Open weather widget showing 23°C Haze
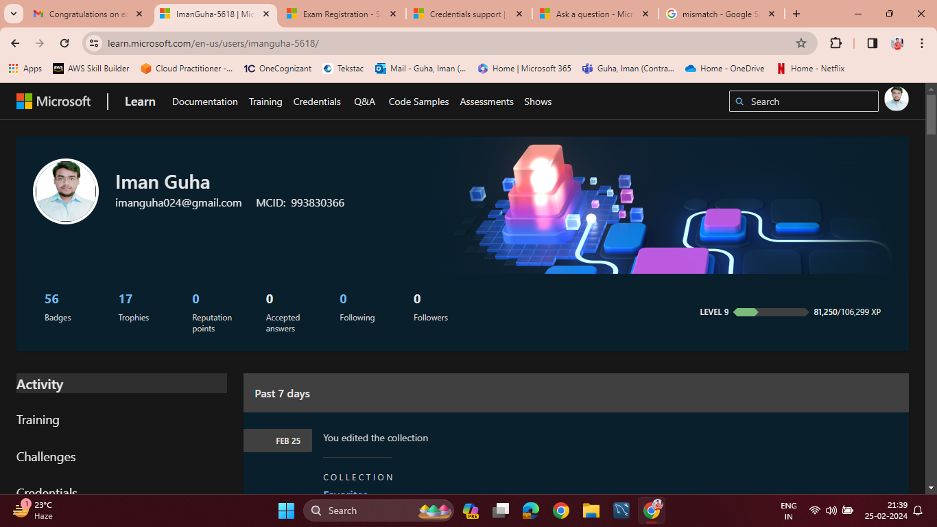Screen dimensions: 937x527 [33, 510]
